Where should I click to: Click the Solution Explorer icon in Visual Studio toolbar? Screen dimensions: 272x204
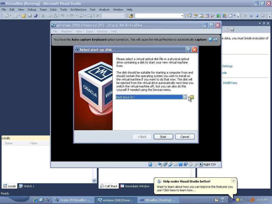point(189,16)
